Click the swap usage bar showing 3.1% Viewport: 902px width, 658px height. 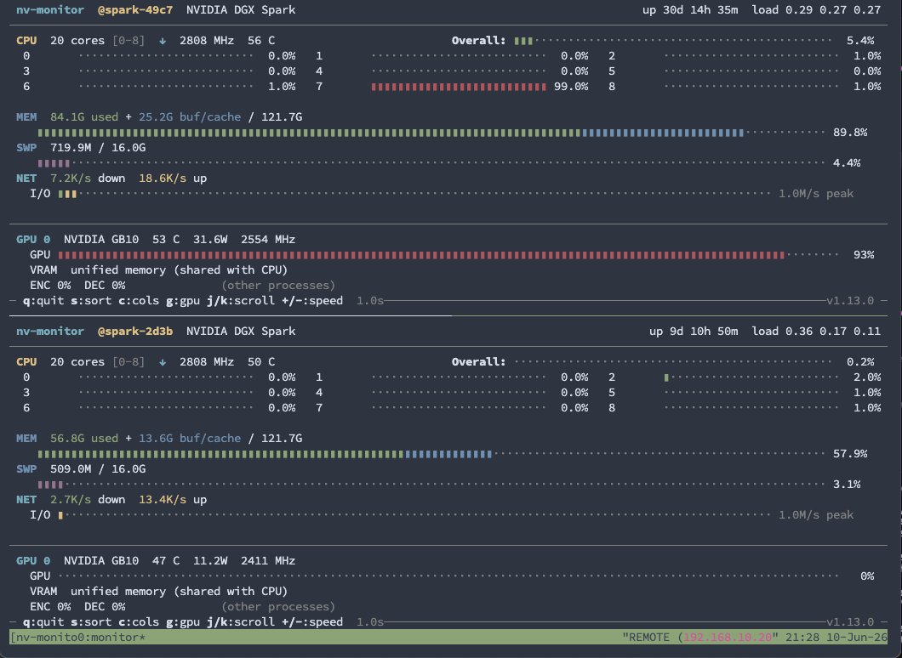pyautogui.click(x=431, y=485)
